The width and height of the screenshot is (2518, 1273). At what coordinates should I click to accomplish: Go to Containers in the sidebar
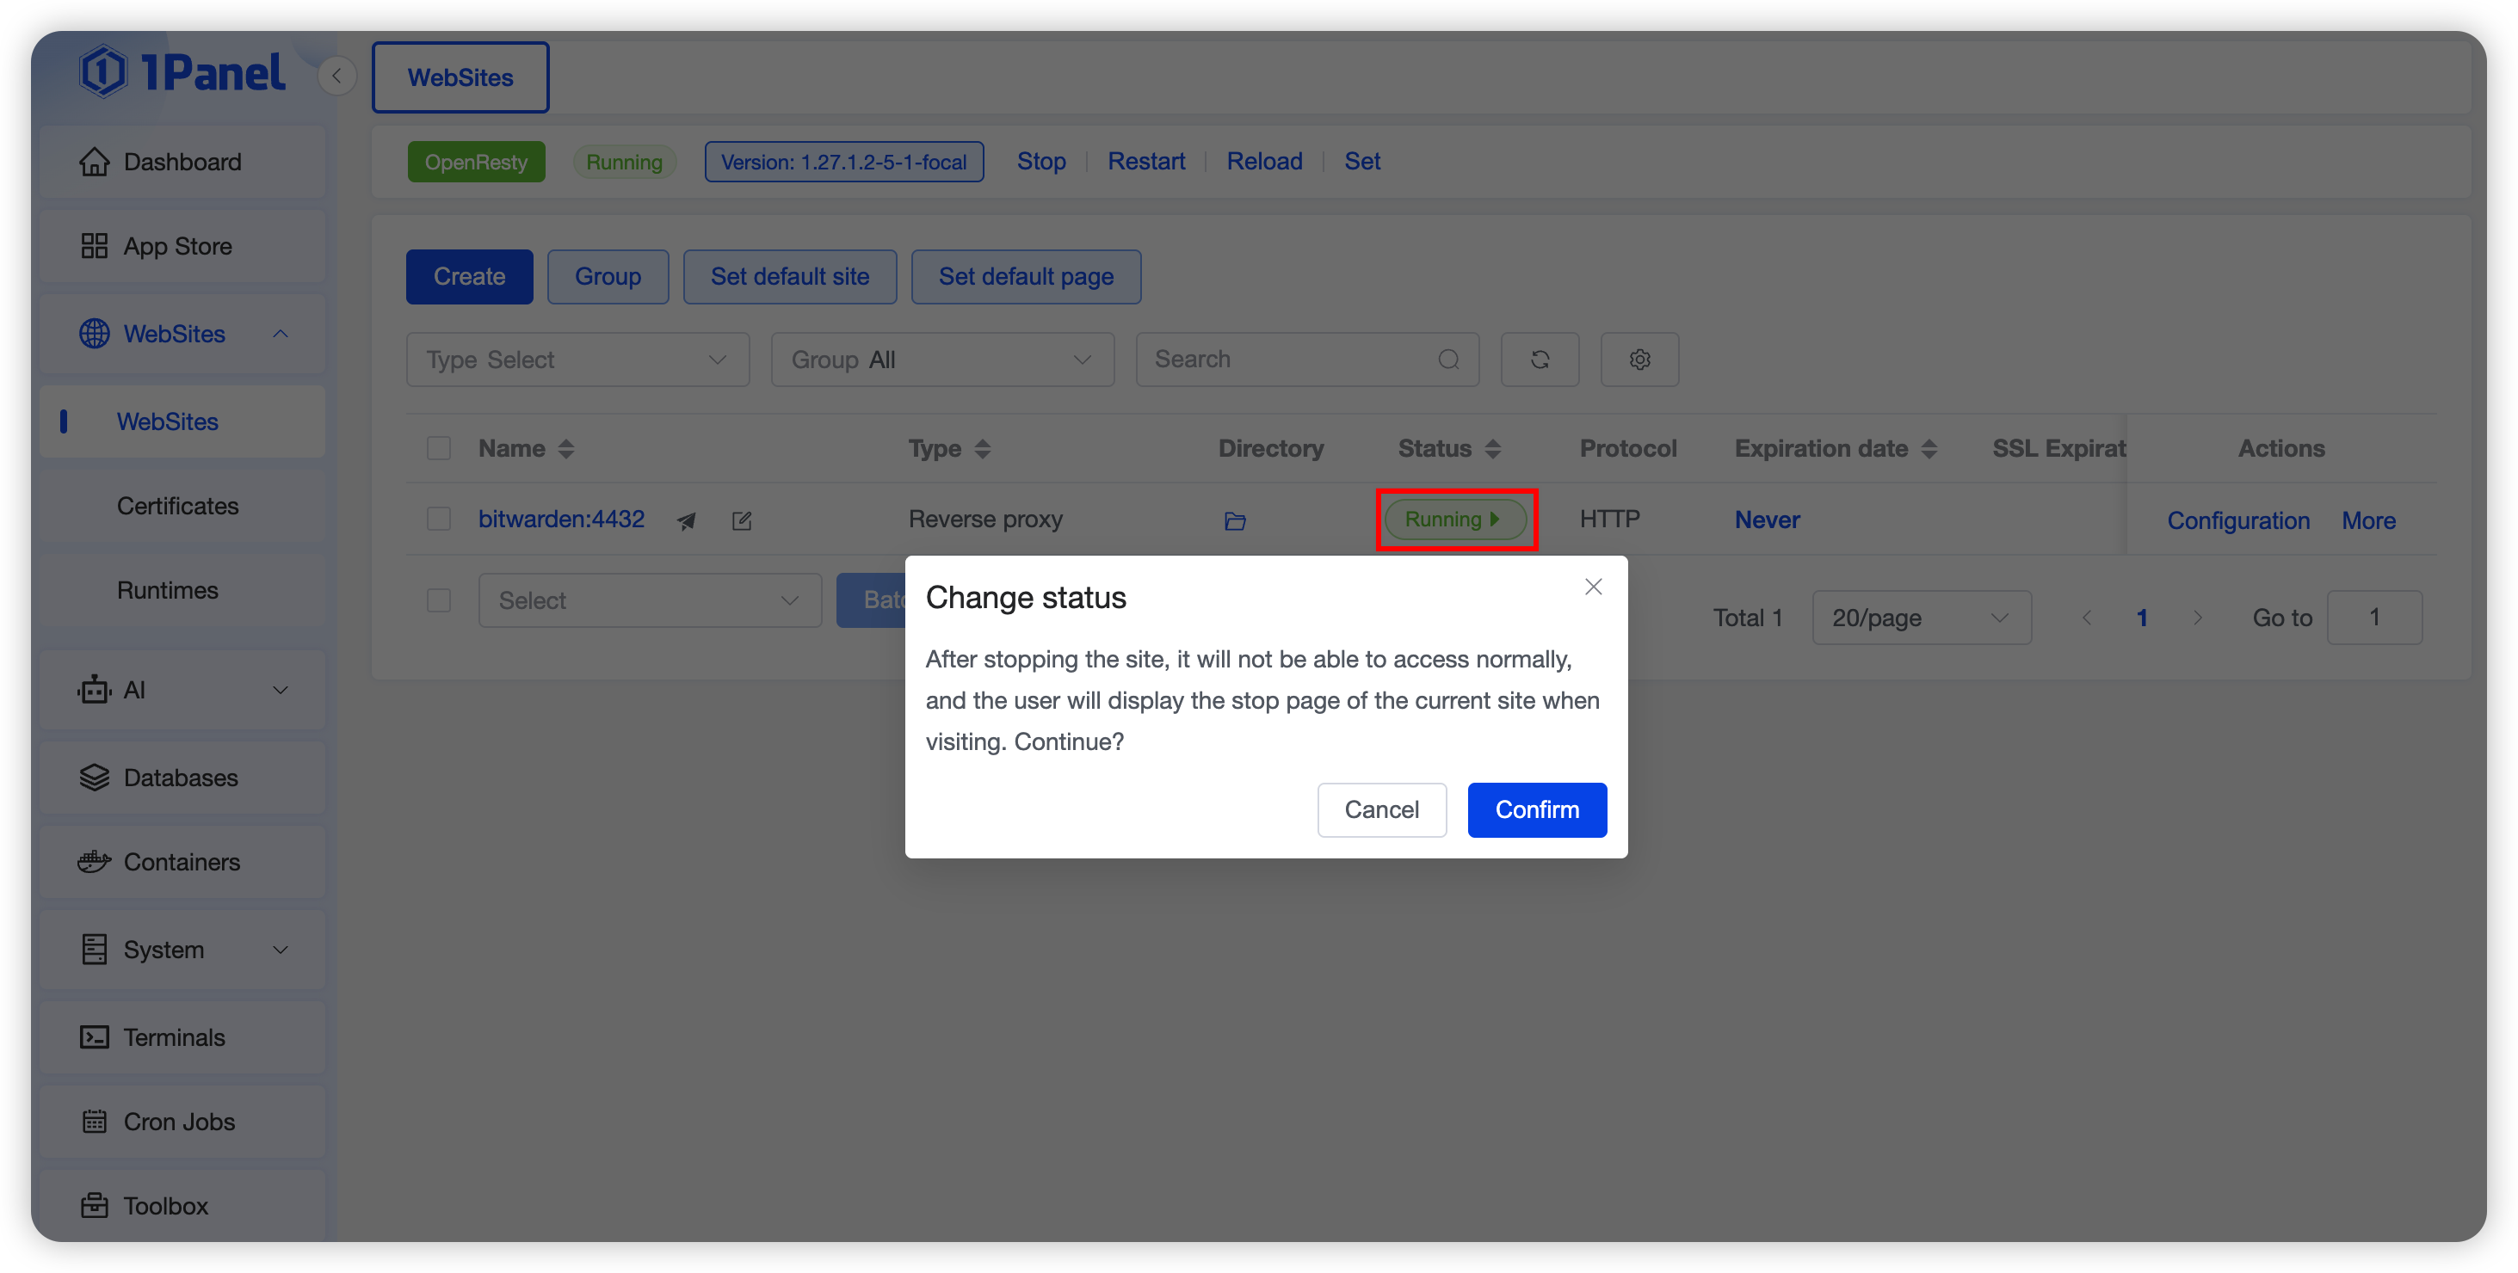[182, 862]
